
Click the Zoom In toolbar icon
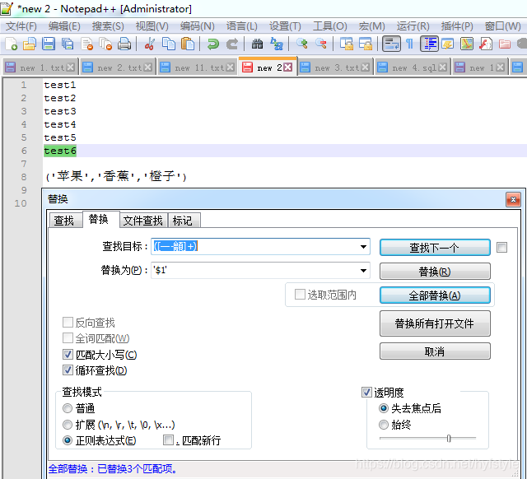(302, 44)
